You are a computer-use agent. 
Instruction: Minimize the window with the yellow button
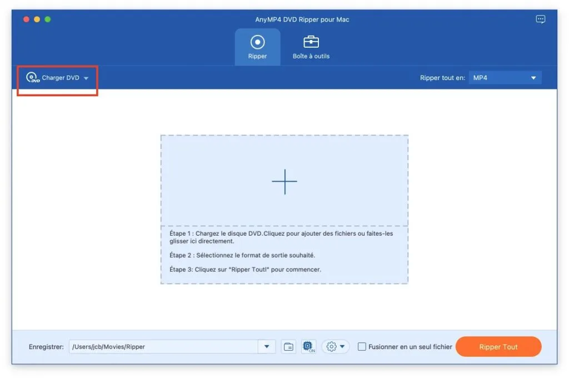37,19
